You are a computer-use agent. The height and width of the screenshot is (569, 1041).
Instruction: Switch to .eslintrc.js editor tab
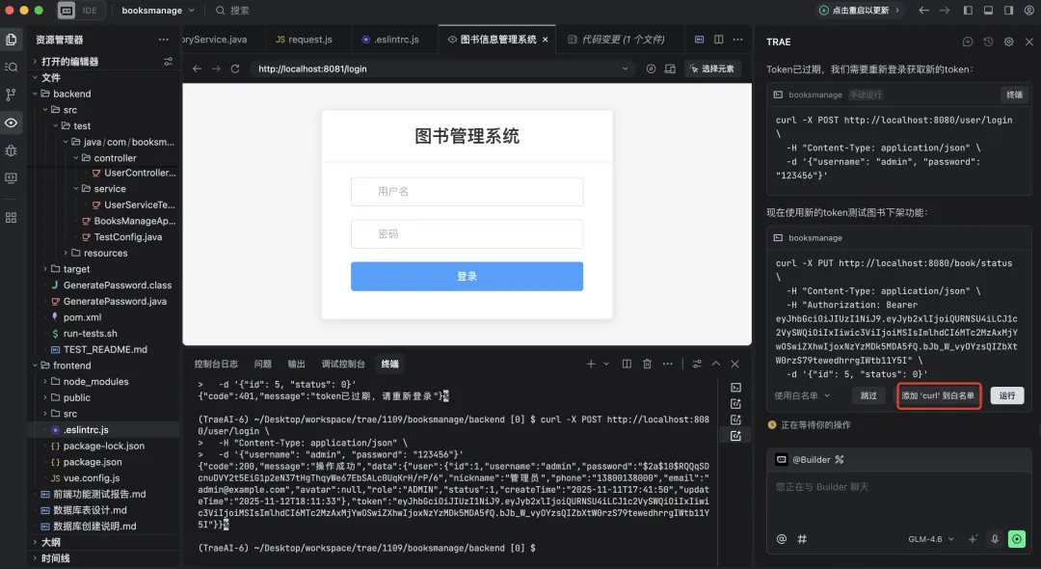390,40
